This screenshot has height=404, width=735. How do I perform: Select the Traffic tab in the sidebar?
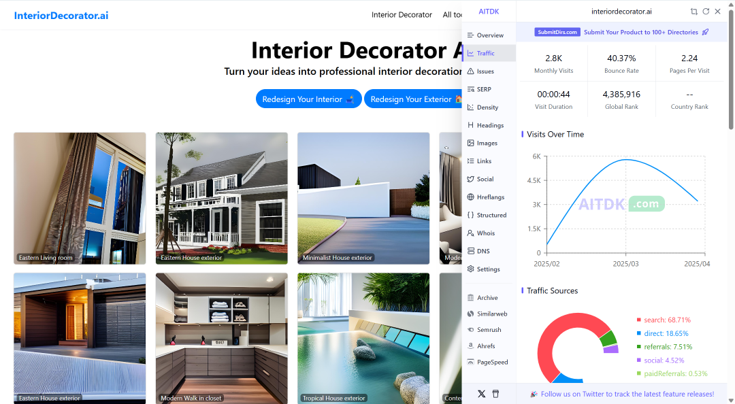(x=489, y=54)
